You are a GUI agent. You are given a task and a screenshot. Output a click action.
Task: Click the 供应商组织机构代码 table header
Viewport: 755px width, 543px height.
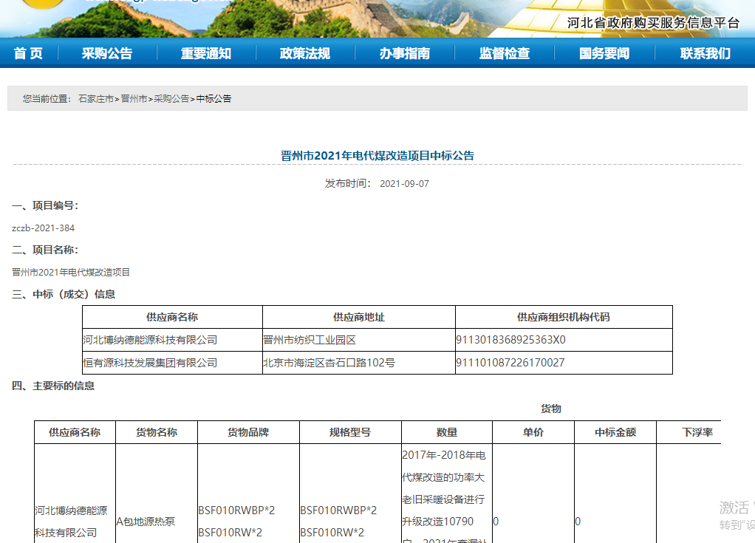point(564,316)
